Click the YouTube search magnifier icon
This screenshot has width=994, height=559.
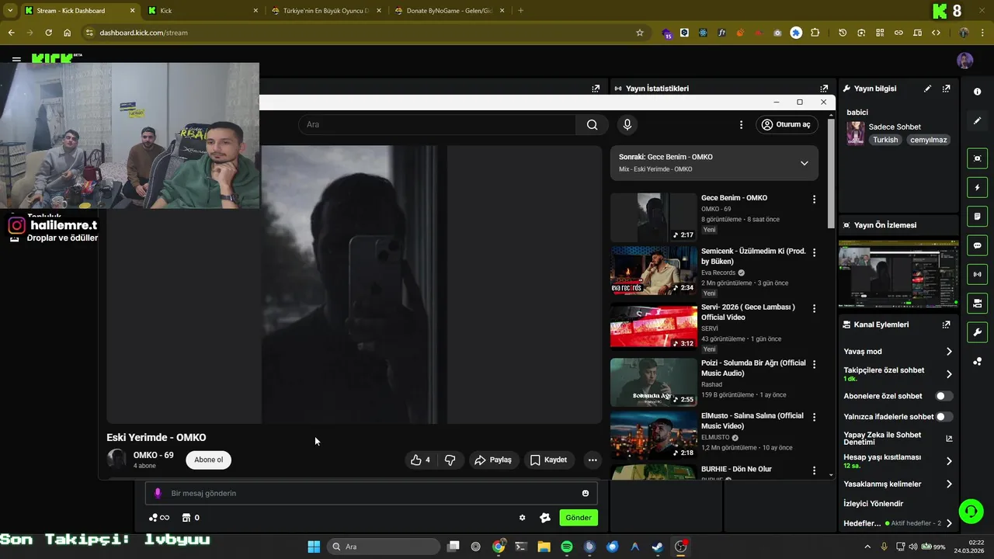[592, 124]
